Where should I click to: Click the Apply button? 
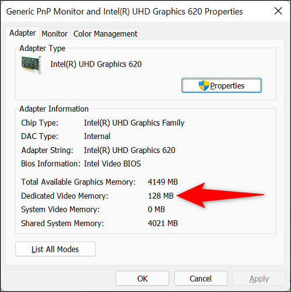point(259,279)
